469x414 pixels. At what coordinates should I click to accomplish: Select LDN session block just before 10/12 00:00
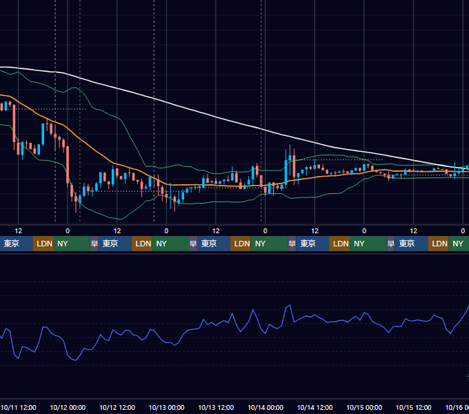coord(43,244)
